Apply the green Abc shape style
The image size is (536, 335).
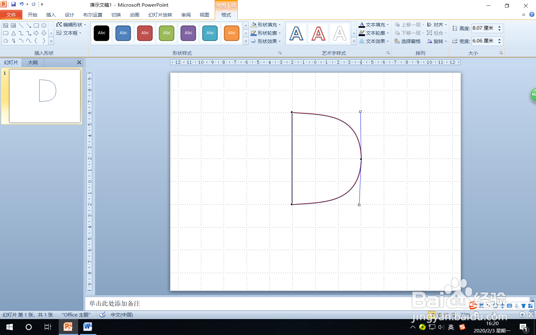[167, 33]
